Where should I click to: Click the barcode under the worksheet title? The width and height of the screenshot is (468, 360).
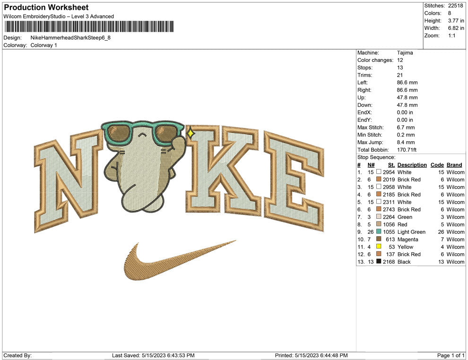[88, 26]
